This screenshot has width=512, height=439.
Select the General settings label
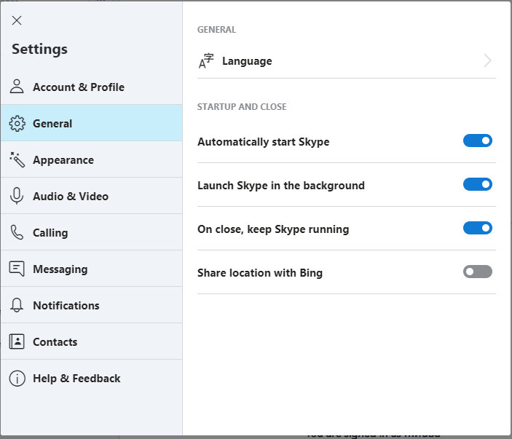click(52, 124)
